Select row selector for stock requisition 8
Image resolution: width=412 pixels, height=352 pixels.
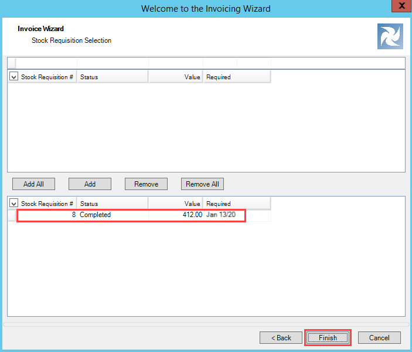(x=12, y=215)
